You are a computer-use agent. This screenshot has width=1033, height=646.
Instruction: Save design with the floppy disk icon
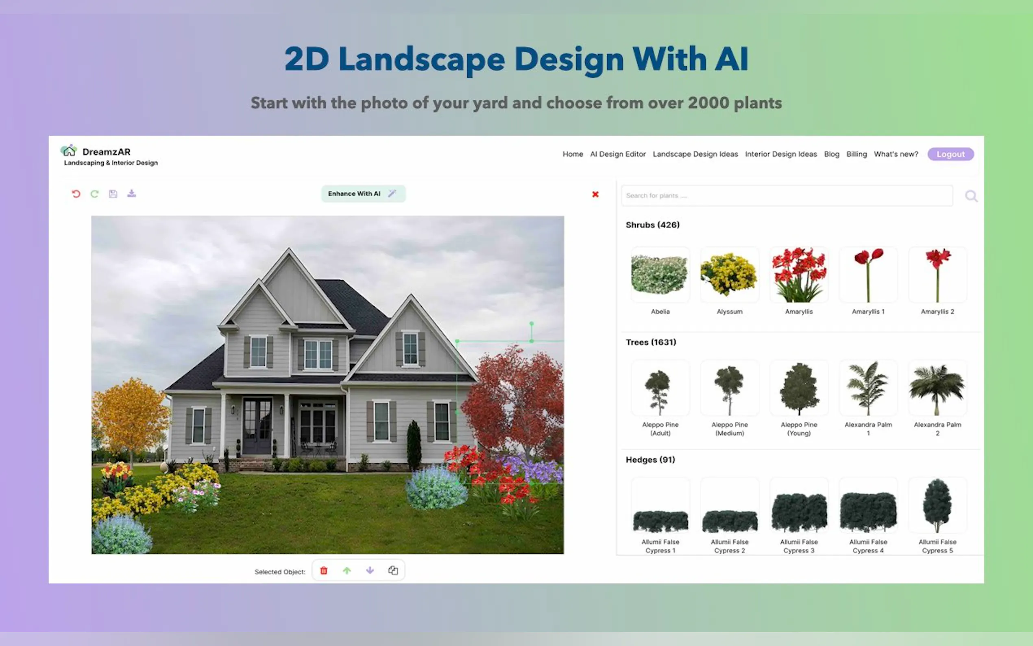coord(113,194)
